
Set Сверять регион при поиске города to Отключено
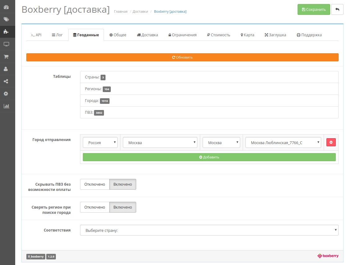(x=95, y=207)
